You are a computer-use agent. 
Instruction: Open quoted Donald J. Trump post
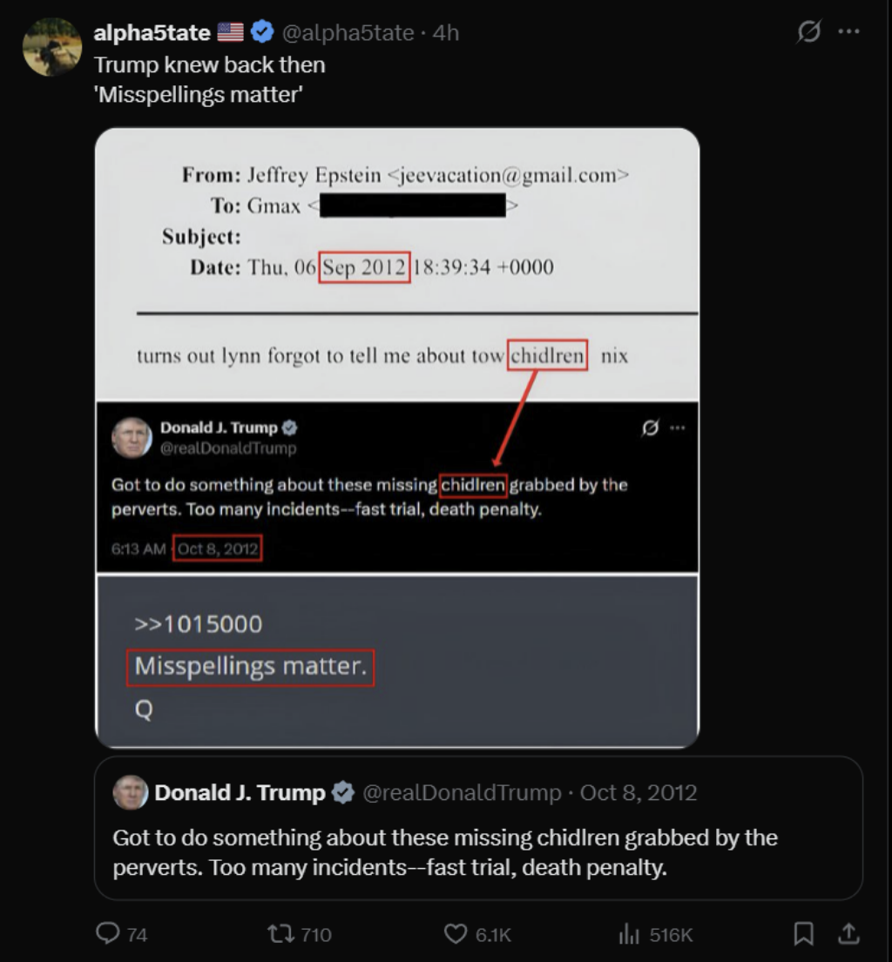point(477,853)
